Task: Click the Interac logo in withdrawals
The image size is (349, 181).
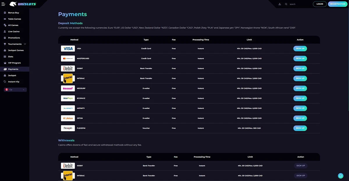Action: click(68, 175)
